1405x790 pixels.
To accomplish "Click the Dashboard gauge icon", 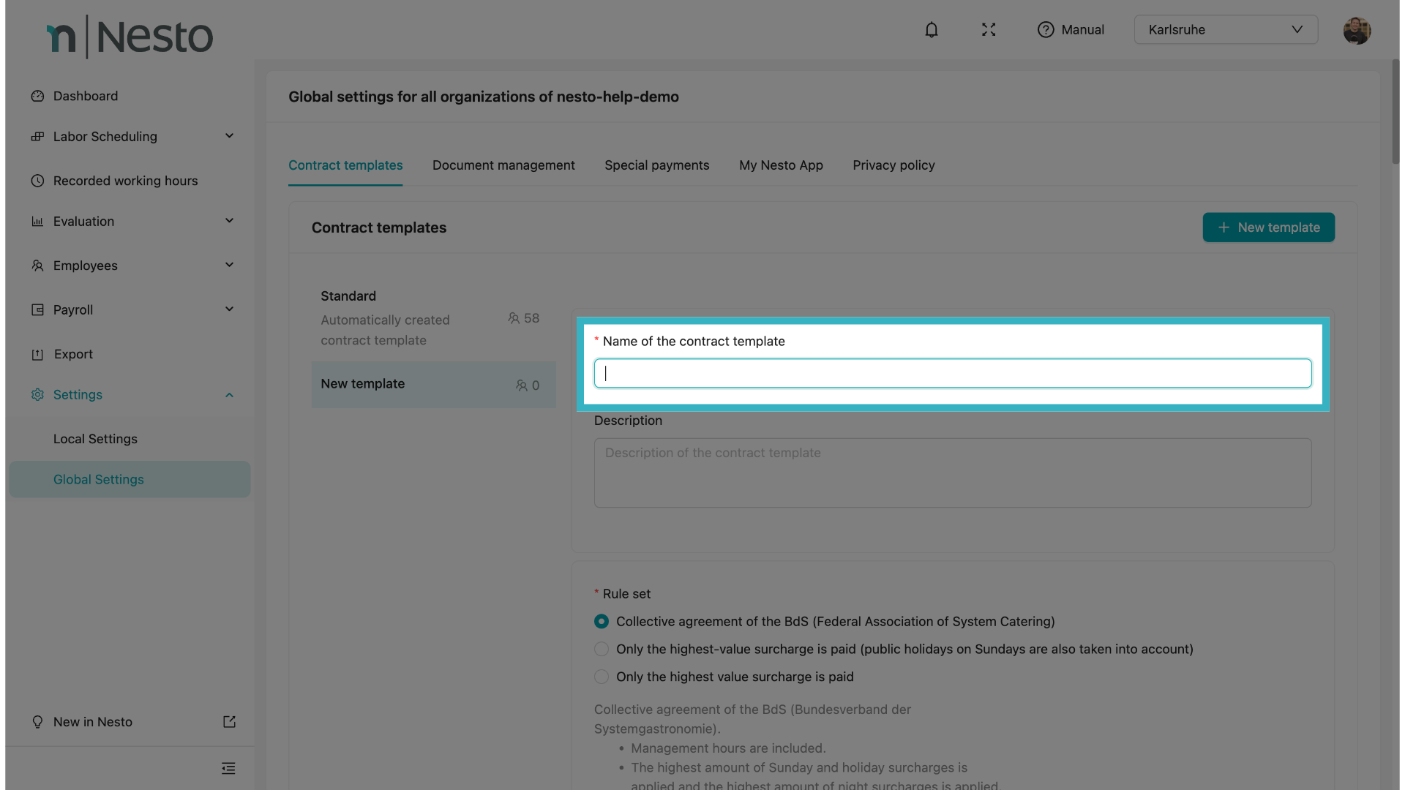I will coord(37,96).
